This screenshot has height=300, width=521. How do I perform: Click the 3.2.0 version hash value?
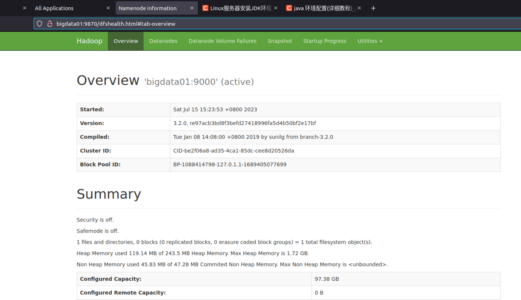[244, 123]
